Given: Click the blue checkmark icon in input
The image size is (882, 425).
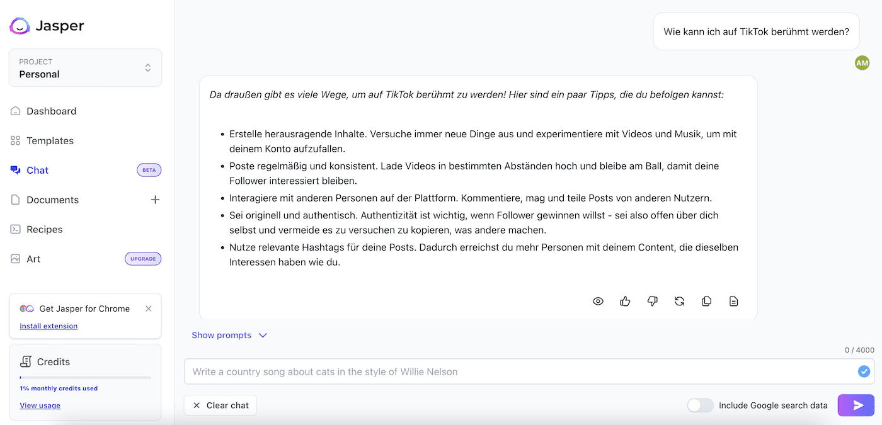Looking at the screenshot, I should pos(864,371).
